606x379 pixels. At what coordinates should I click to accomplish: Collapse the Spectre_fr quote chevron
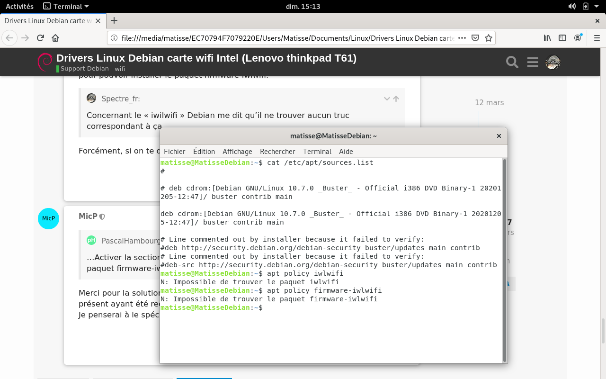(x=387, y=99)
